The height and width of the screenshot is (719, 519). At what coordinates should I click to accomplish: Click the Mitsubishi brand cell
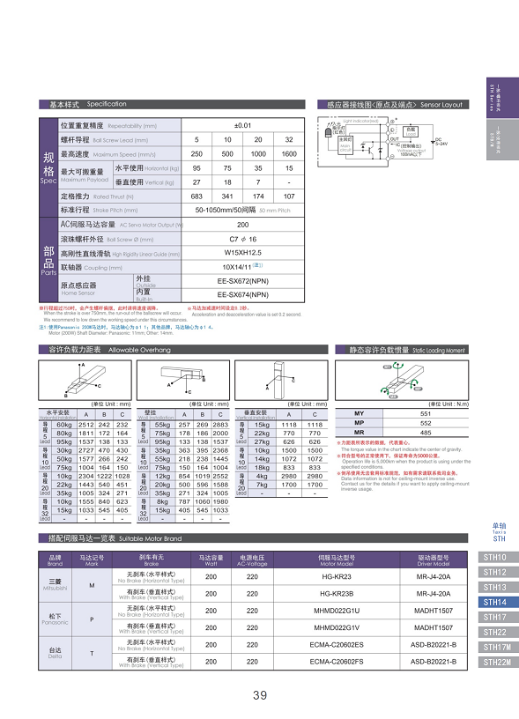coord(55,585)
